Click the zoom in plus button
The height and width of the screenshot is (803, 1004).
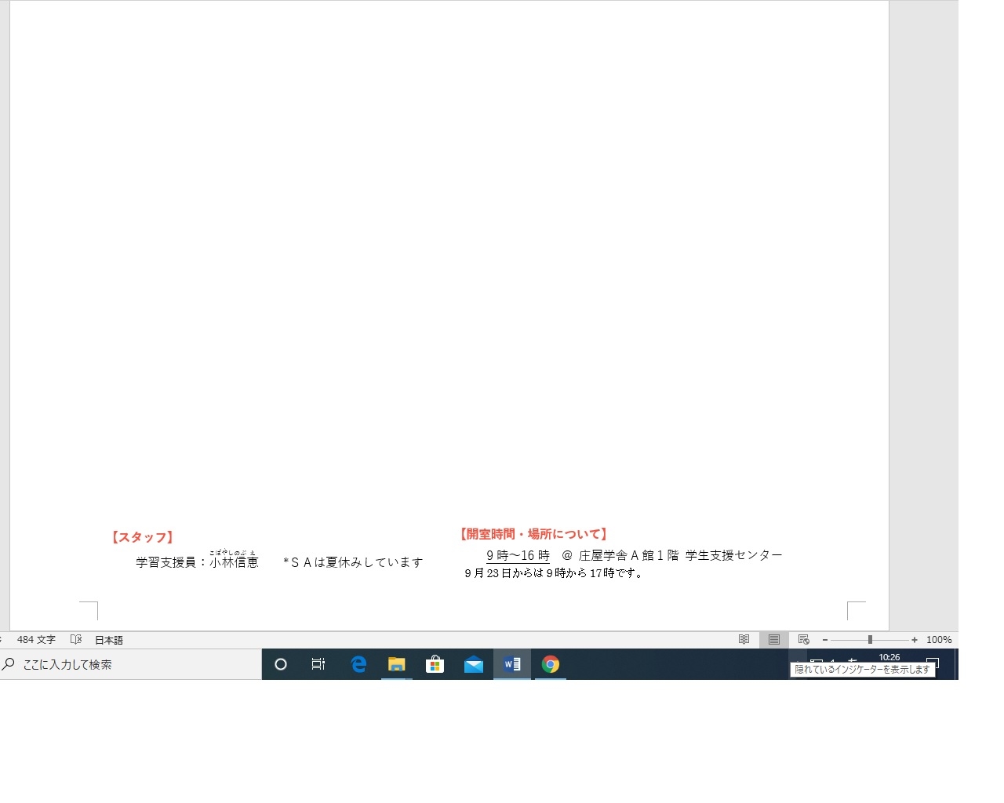915,640
